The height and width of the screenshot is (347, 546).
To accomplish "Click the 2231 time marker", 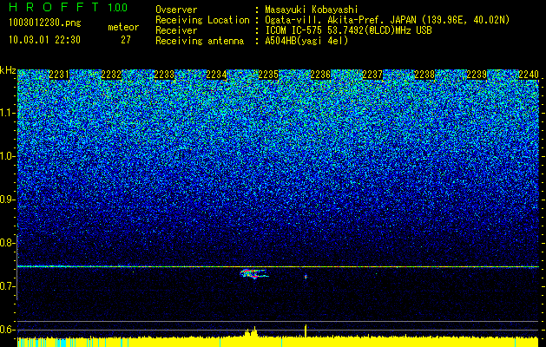I will pos(59,75).
